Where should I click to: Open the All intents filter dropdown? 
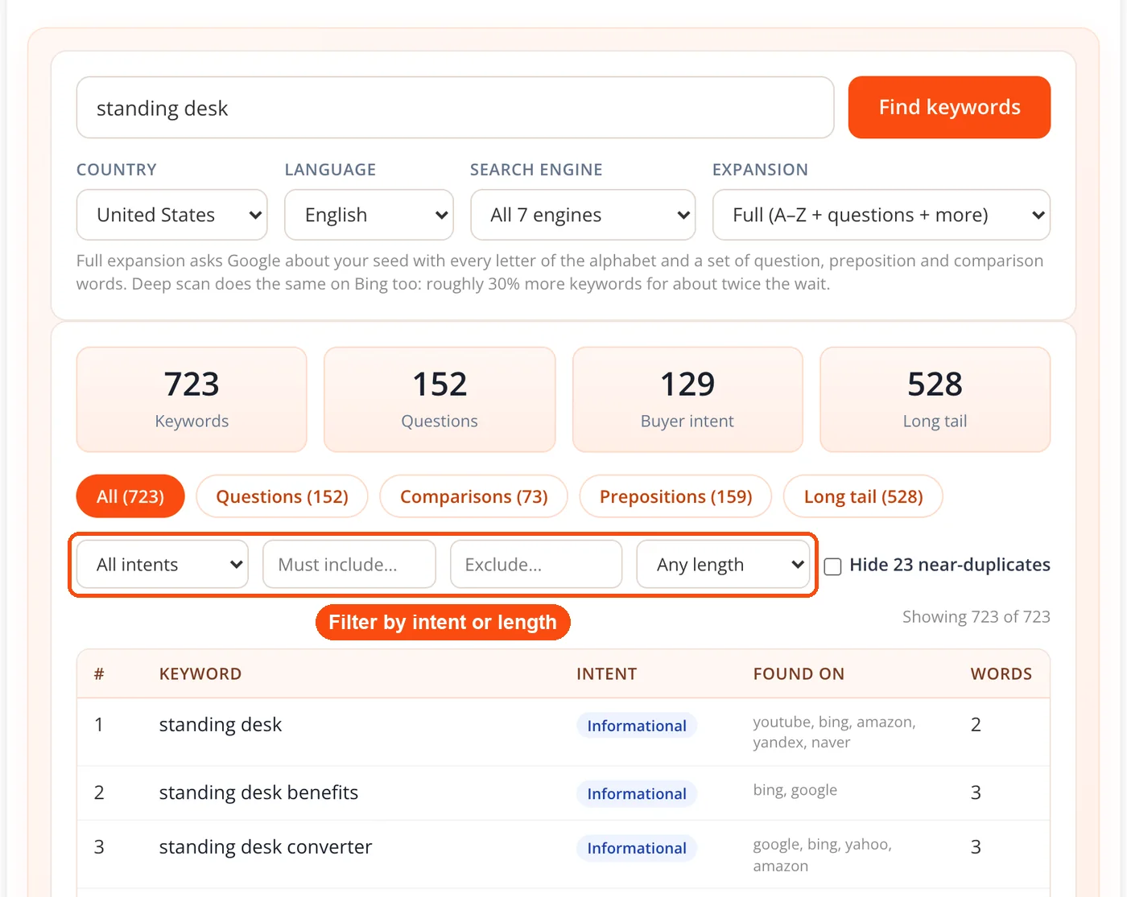point(163,564)
